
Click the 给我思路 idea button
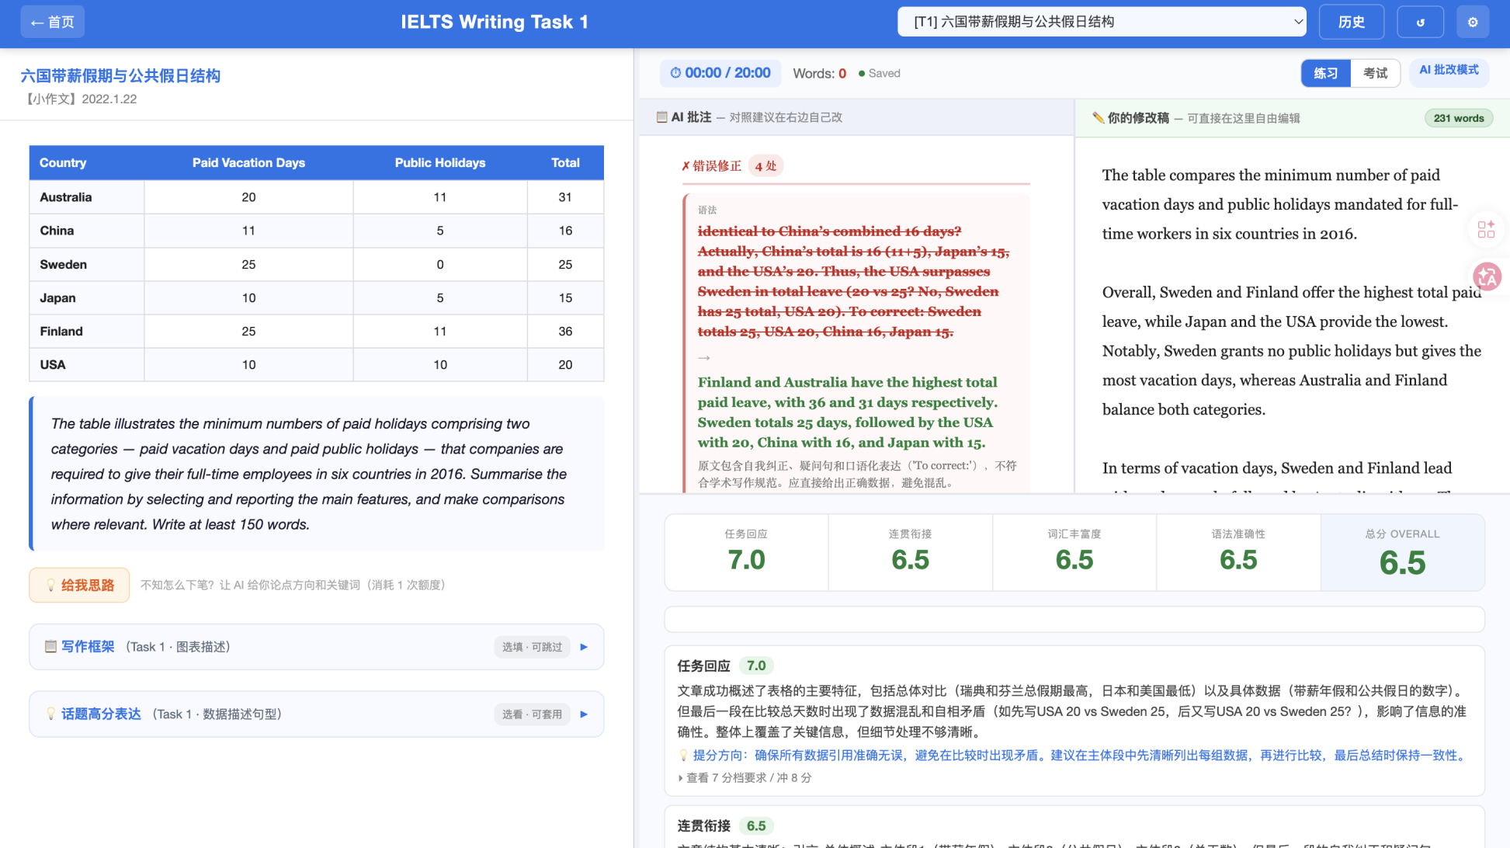pyautogui.click(x=79, y=585)
